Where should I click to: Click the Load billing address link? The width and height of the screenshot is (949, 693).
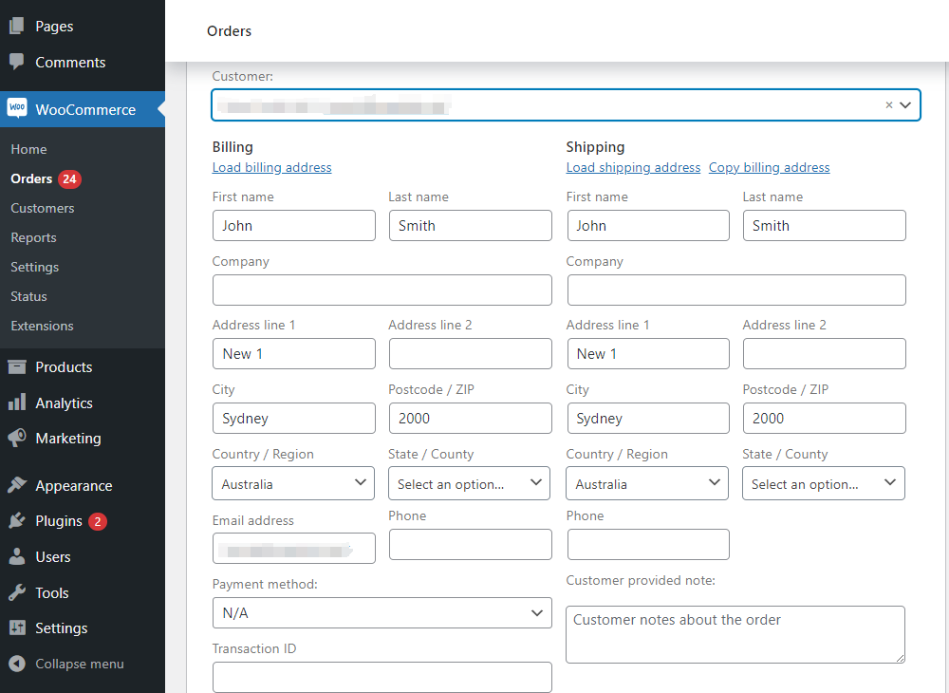271,167
